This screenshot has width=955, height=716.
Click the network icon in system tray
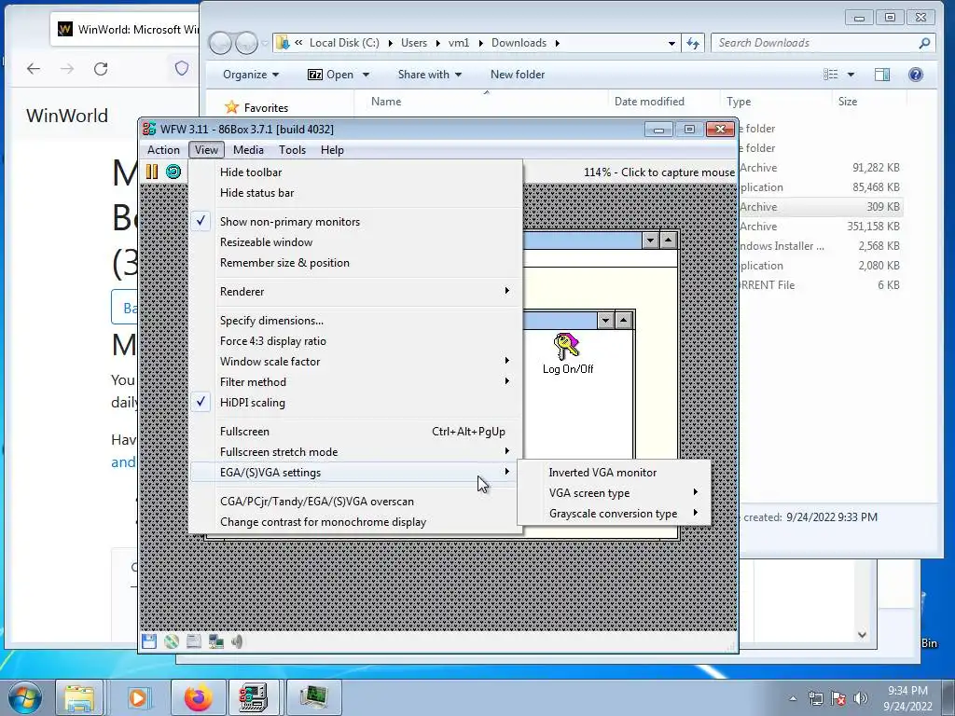[815, 698]
